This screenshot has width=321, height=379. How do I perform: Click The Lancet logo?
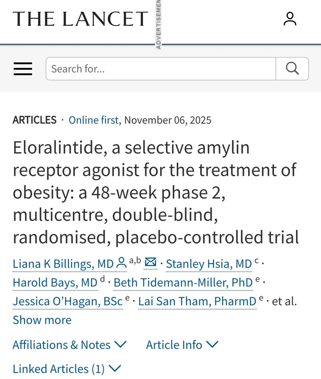point(80,19)
